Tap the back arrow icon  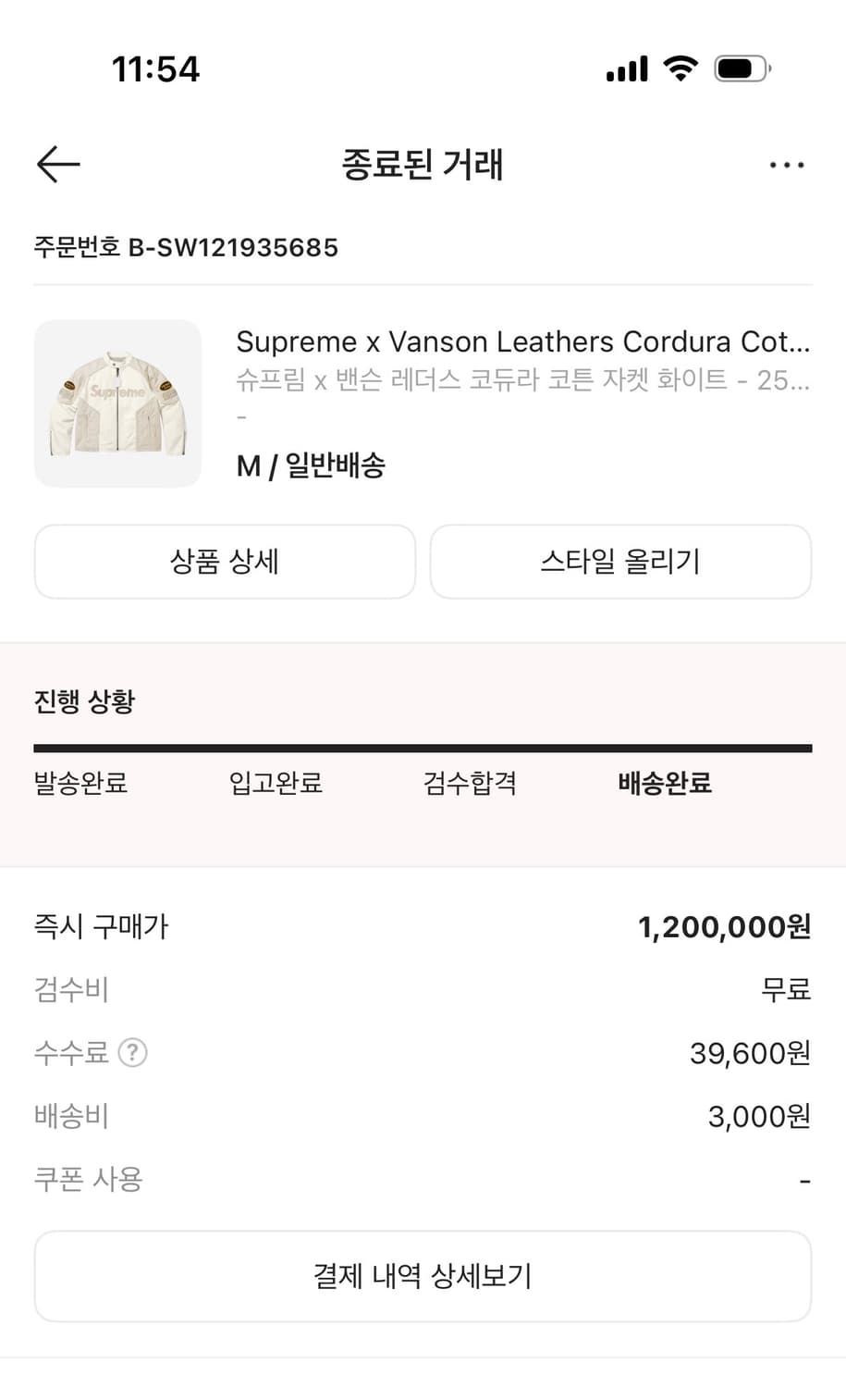coord(58,165)
